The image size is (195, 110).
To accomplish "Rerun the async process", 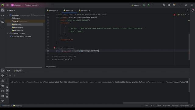I will click(7, 75).
